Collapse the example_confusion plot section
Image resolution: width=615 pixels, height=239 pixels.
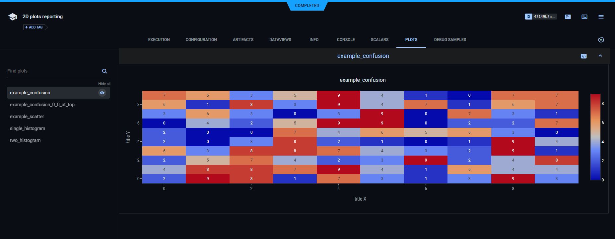click(x=600, y=56)
